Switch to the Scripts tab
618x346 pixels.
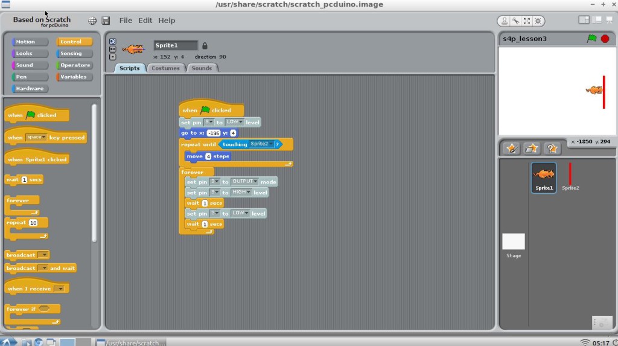pos(130,68)
